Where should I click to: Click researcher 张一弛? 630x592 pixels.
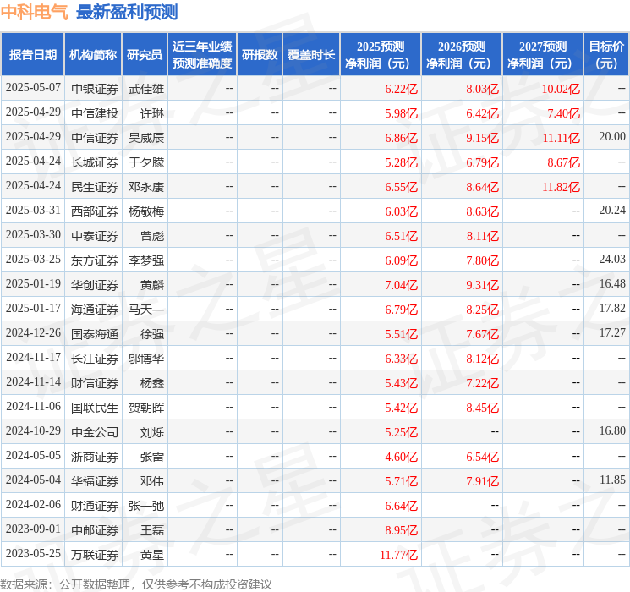[145, 506]
